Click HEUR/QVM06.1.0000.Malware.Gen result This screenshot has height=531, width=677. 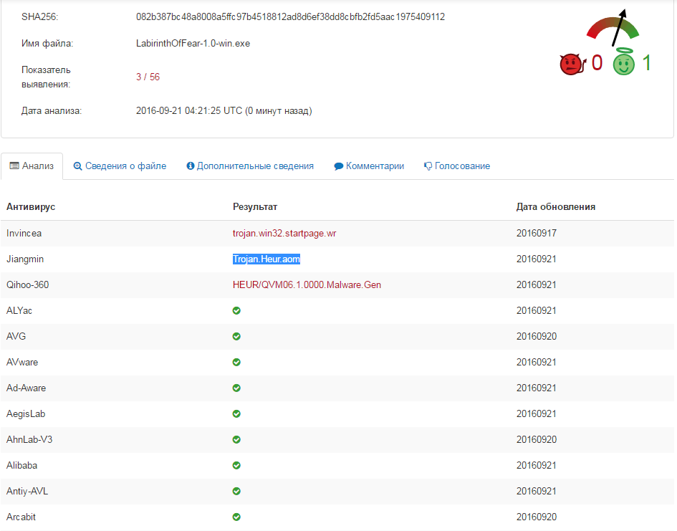(x=307, y=285)
